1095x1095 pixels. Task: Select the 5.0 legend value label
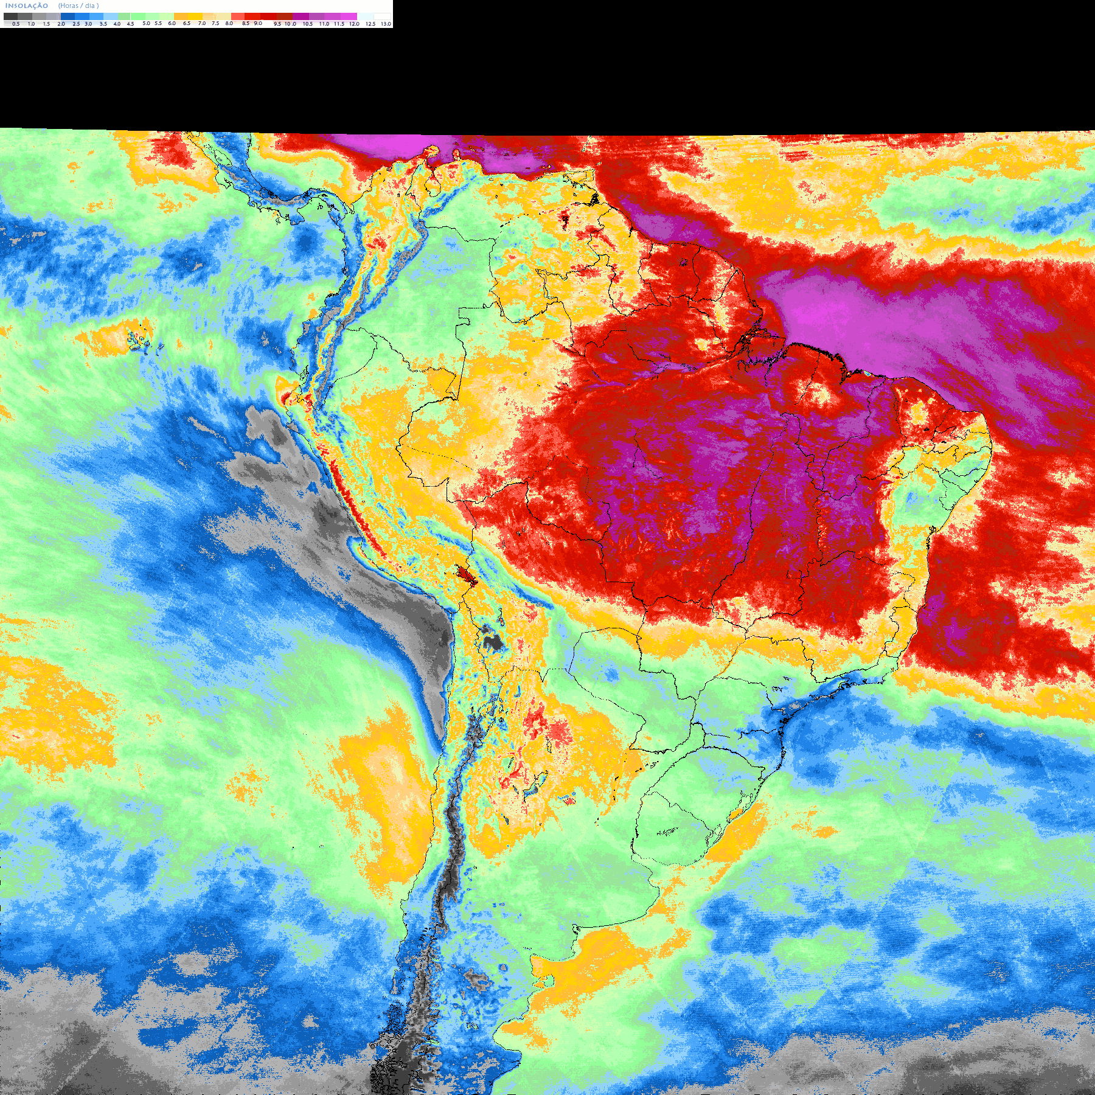(146, 23)
